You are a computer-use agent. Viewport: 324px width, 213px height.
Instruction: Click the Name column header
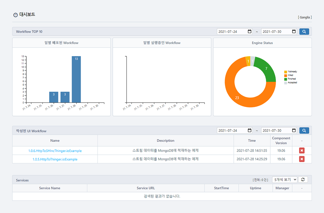pyautogui.click(x=55, y=141)
